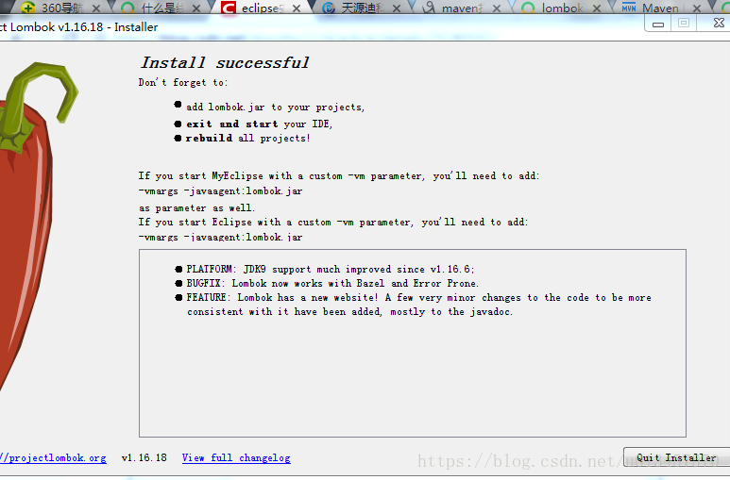Click the MVN favicon on Maven tab

629,8
